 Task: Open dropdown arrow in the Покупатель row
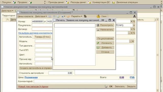134,25
